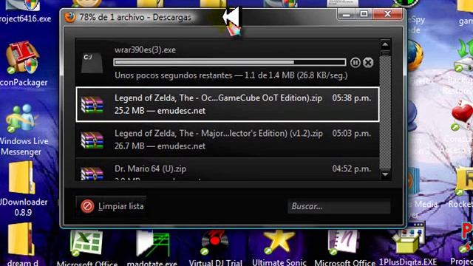The width and height of the screenshot is (473, 266).
Task: Click the wrar390es(3).exe progress bar
Action: (x=230, y=62)
